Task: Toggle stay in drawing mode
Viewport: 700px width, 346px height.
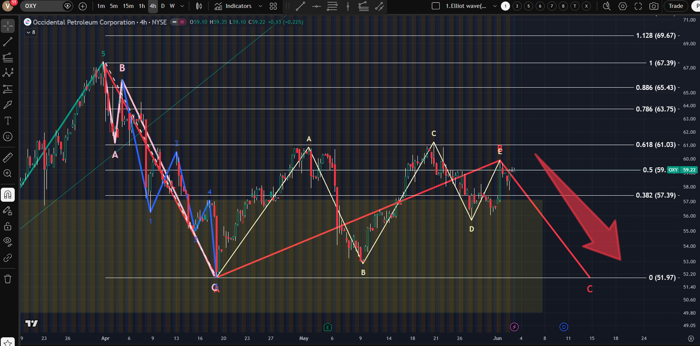Action: click(8, 211)
